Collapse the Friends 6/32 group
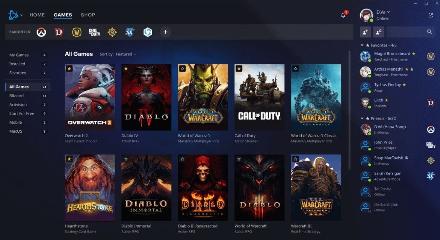 [x=362, y=119]
